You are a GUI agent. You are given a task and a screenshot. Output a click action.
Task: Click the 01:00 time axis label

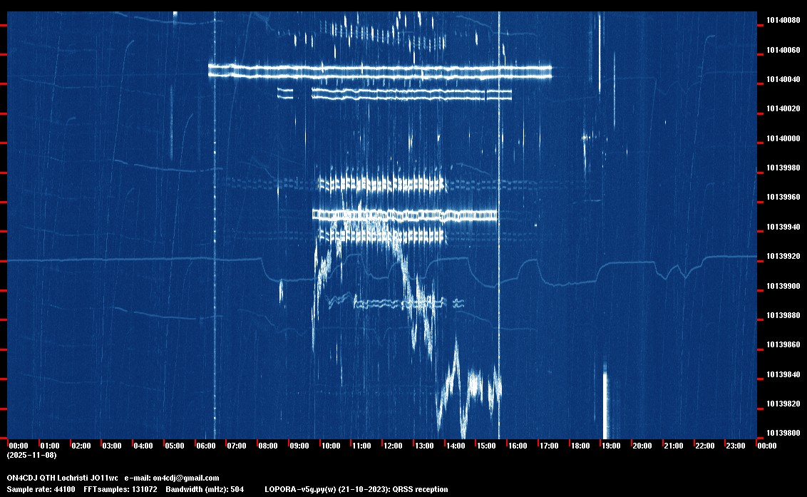(x=50, y=446)
